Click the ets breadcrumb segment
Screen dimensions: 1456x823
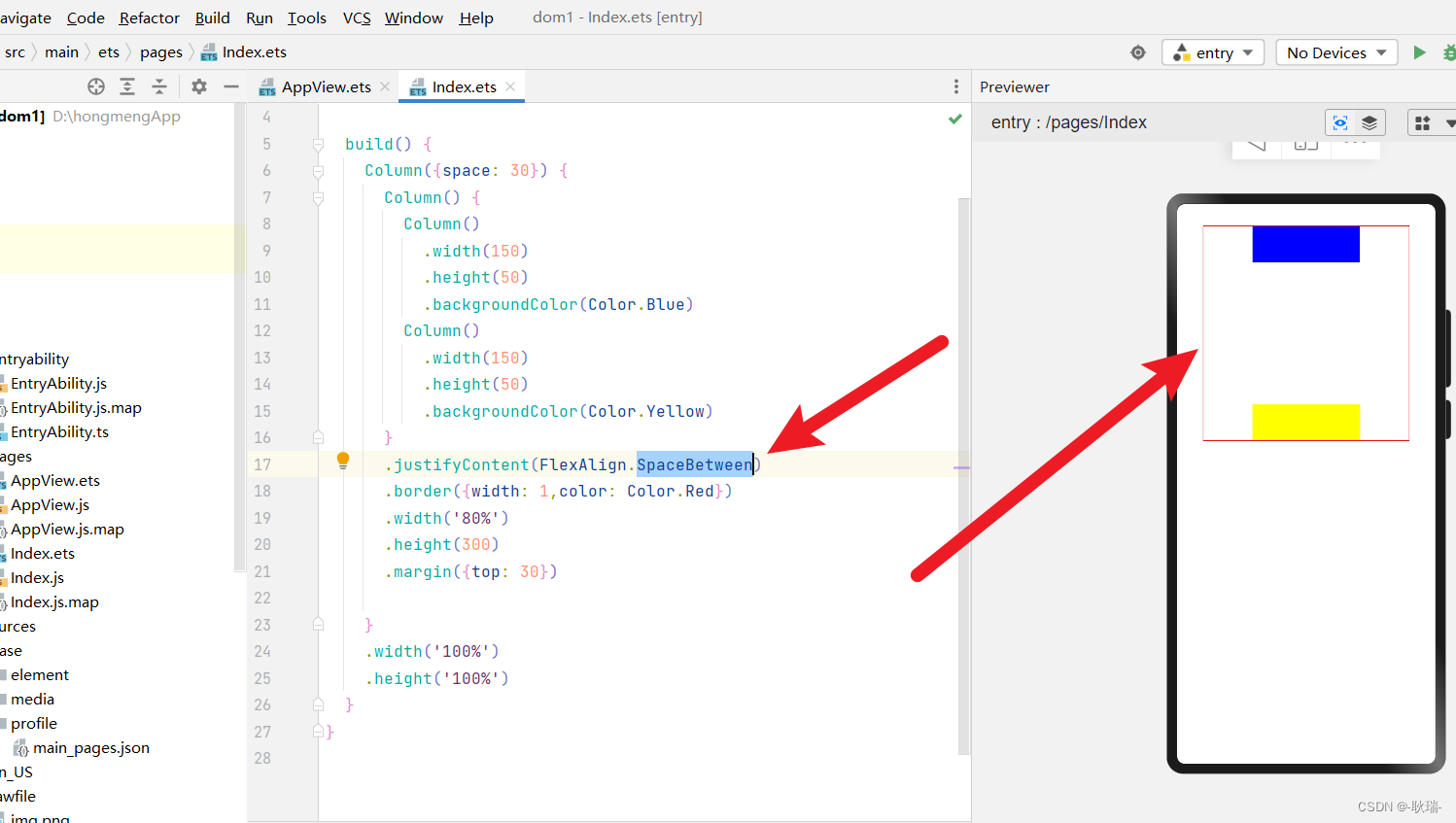pos(109,52)
